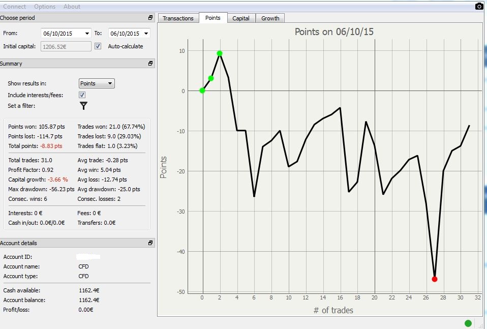Click 'Avg win: 5.04 pts' text
The height and width of the screenshot is (329, 487).
(x=99, y=170)
